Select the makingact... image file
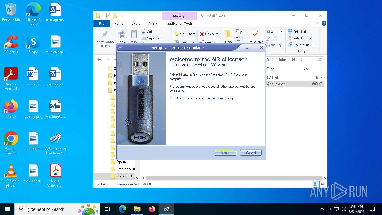Viewport: 382px width, 215px height. [x=33, y=174]
